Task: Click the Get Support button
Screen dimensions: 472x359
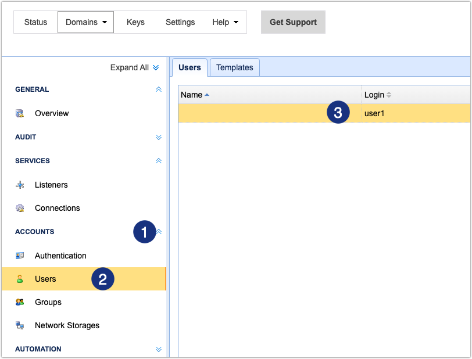Action: pos(293,22)
